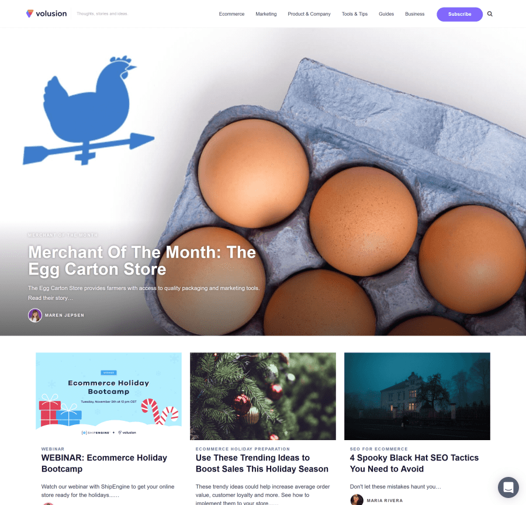Open the chat widget bubble icon

(508, 487)
